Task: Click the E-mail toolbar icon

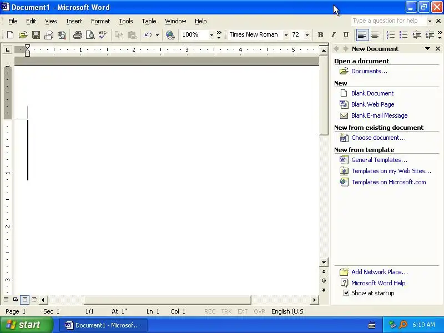Action: pyautogui.click(x=49, y=35)
